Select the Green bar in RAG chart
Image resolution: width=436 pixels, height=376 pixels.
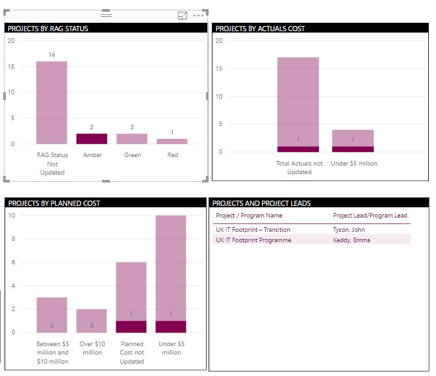pyautogui.click(x=132, y=139)
